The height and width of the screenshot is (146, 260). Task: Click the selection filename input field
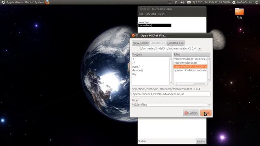tap(171, 94)
